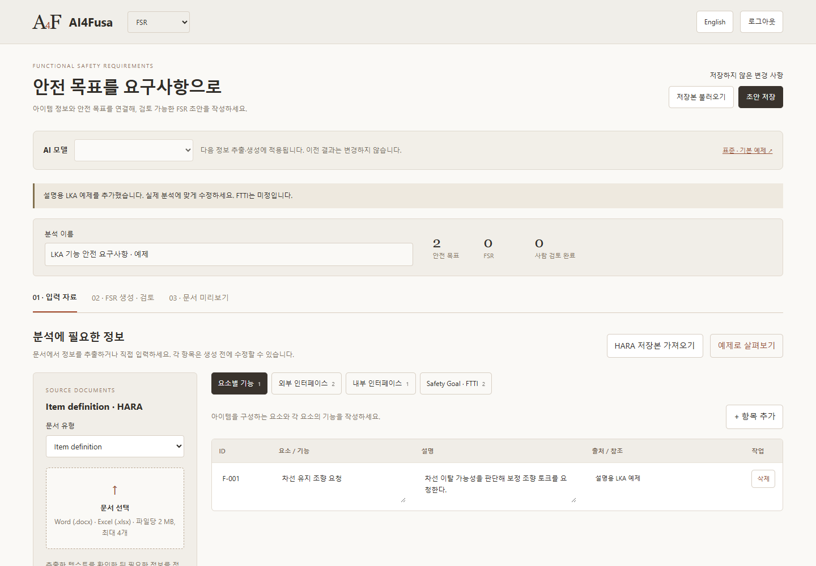Click the 안전 목표 count of 2
This screenshot has width=816, height=566.
point(437,243)
